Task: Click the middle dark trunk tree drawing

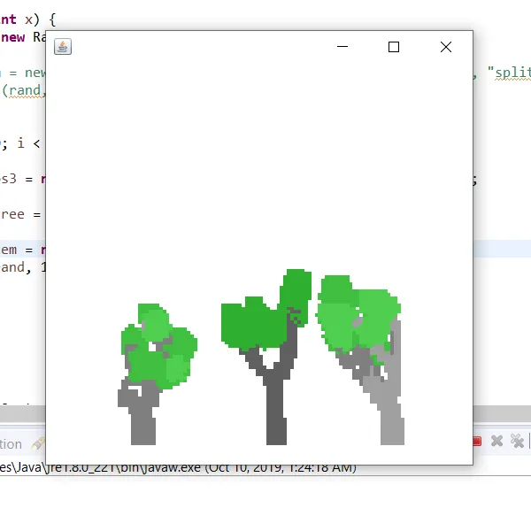Action: [266, 357]
